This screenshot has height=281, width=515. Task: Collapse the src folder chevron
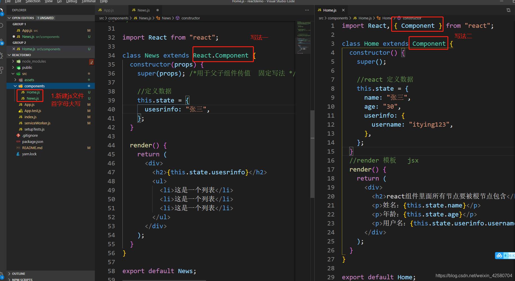13,74
